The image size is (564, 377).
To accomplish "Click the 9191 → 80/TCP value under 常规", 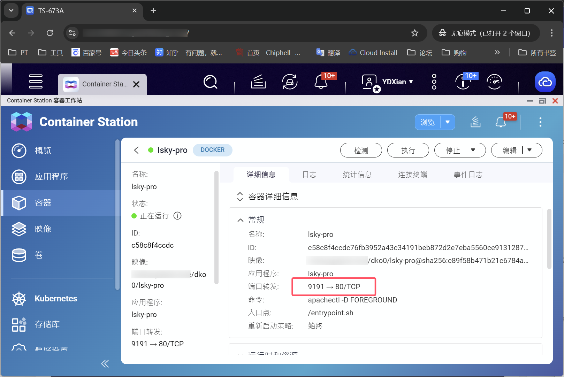I will tap(334, 287).
